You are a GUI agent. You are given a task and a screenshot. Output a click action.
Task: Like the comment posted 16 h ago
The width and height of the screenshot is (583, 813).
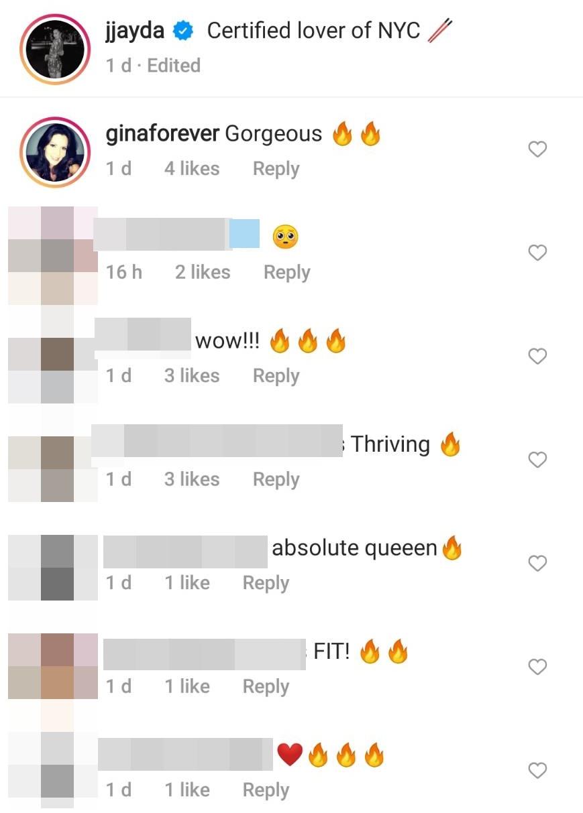point(537,253)
